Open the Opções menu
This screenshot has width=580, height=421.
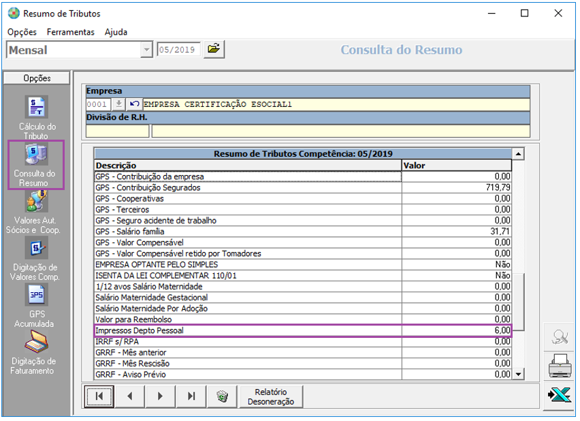22,32
